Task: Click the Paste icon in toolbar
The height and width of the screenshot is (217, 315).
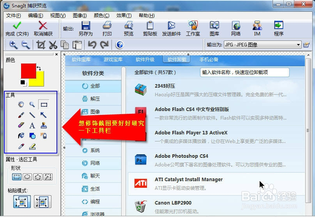Action: (x=77, y=45)
